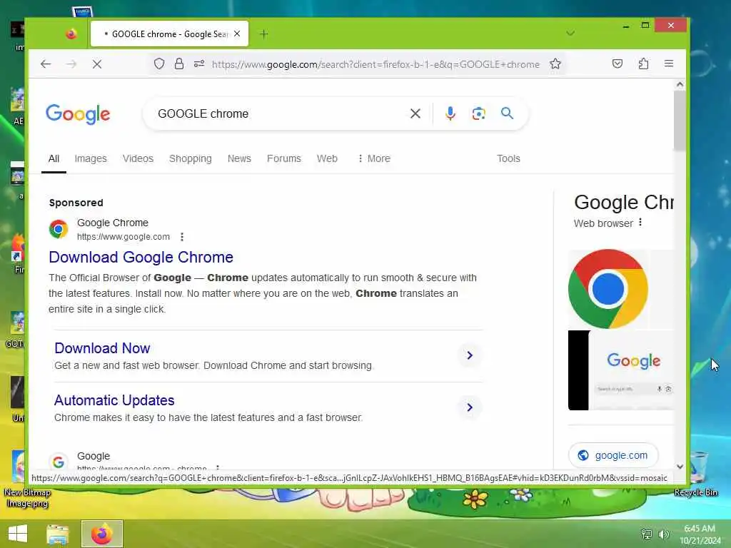Viewport: 731px width, 548px height.
Task: Click the address bar URL
Action: (x=375, y=64)
